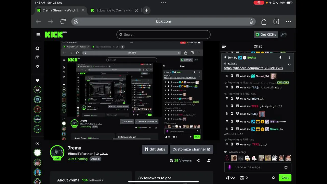
Task: Ban Ri0F with shield icon
Action: coord(237,98)
